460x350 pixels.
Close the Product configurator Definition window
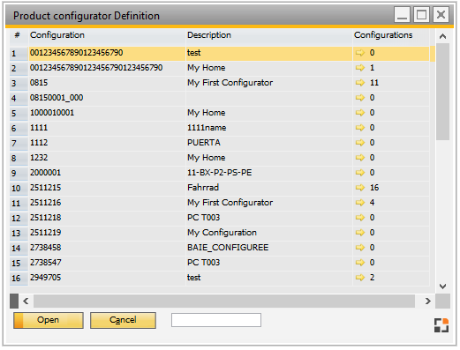[x=441, y=15]
